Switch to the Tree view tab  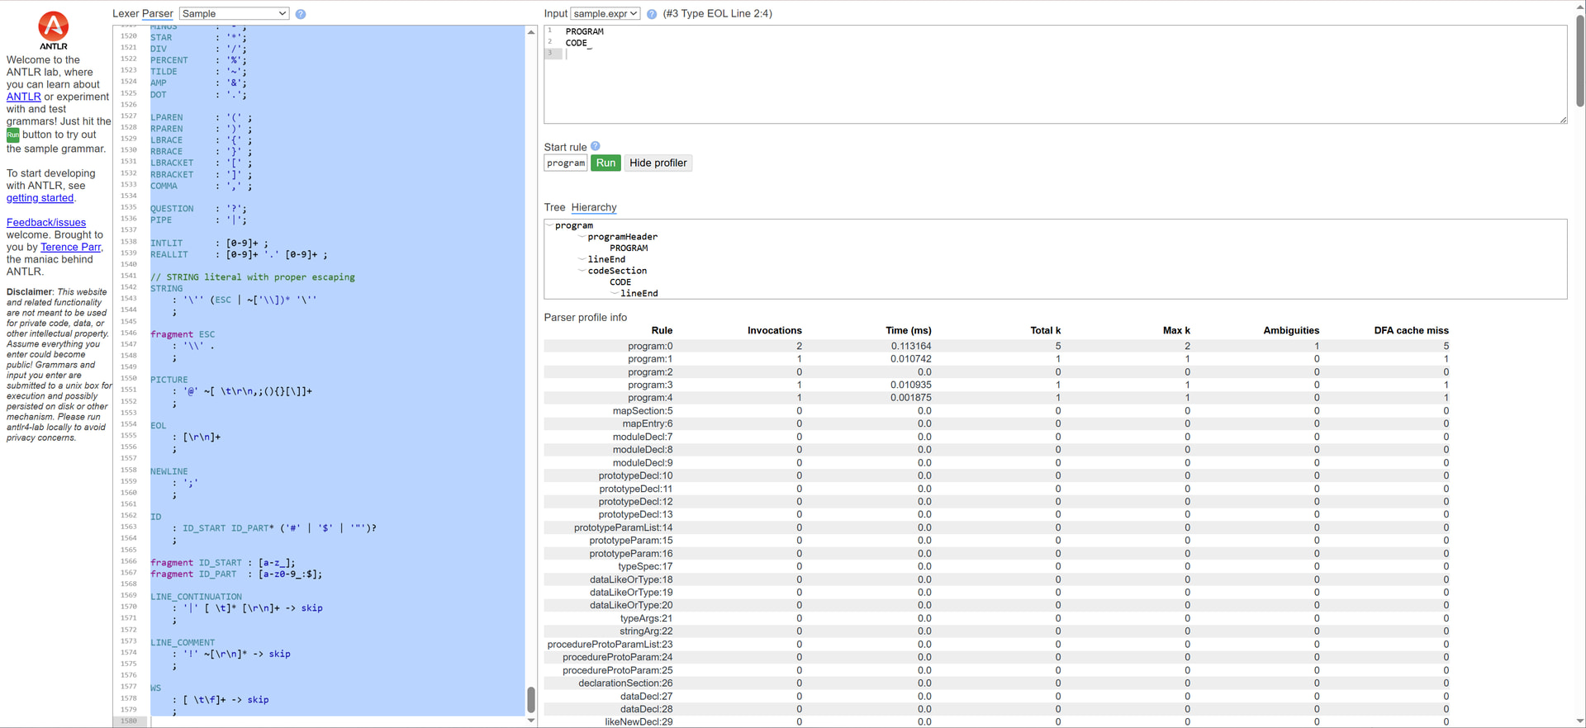[554, 207]
